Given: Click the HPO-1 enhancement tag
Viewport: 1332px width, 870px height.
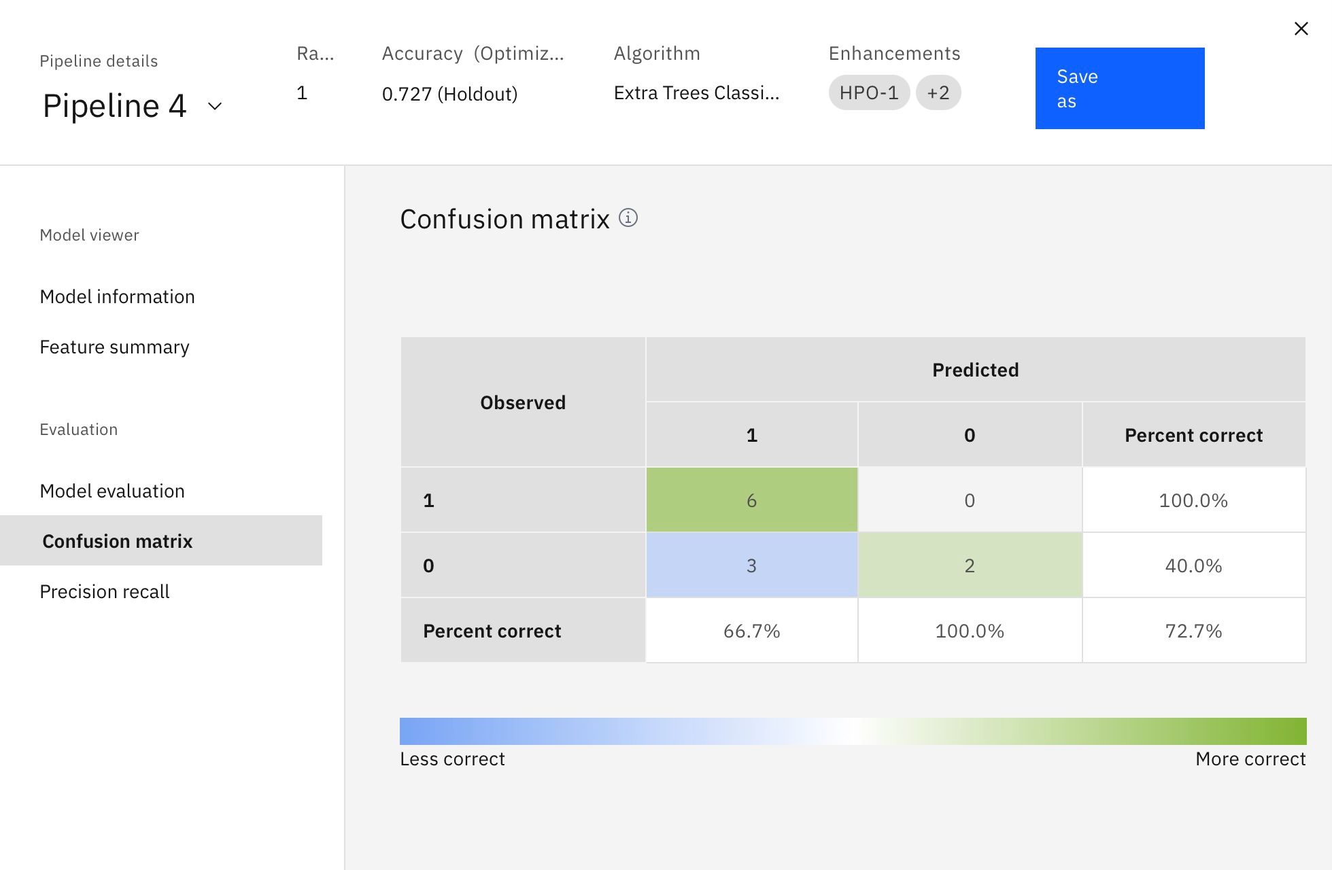Looking at the screenshot, I should tap(868, 92).
